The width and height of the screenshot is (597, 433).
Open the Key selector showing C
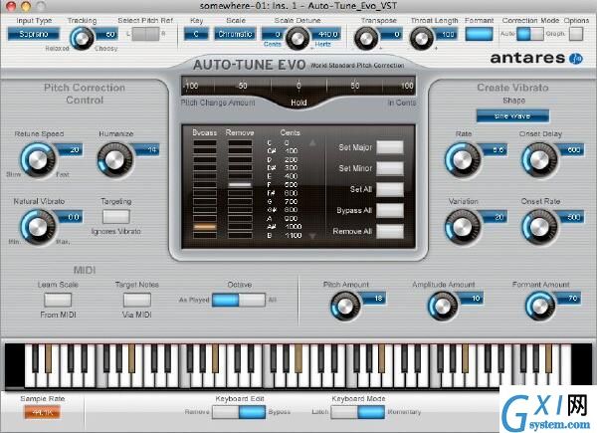pyautogui.click(x=196, y=34)
